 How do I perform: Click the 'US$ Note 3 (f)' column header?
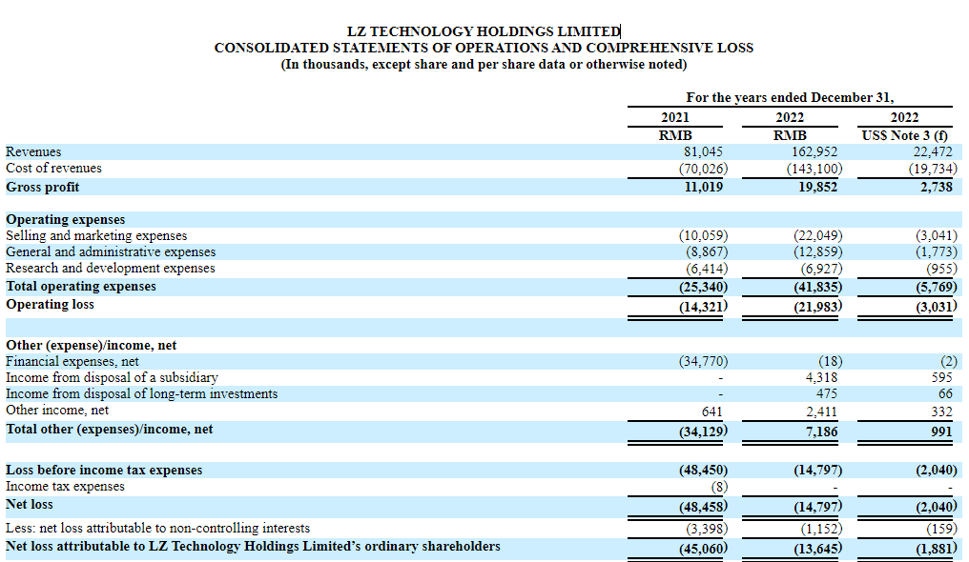coord(905,135)
